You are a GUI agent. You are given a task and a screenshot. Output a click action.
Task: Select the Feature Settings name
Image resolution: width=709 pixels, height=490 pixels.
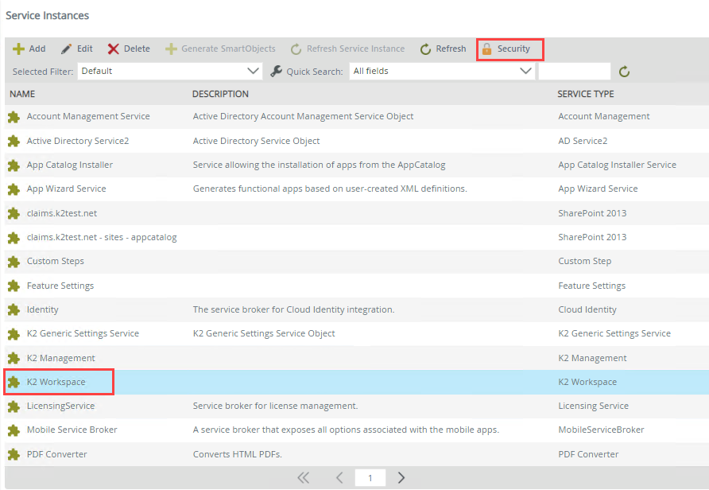pos(60,286)
